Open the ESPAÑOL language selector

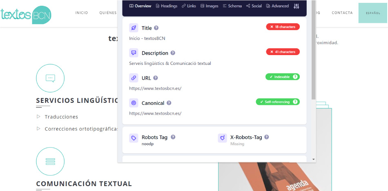click(373, 13)
